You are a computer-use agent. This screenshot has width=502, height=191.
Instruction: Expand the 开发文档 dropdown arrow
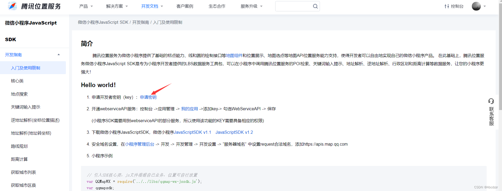[x=162, y=6]
